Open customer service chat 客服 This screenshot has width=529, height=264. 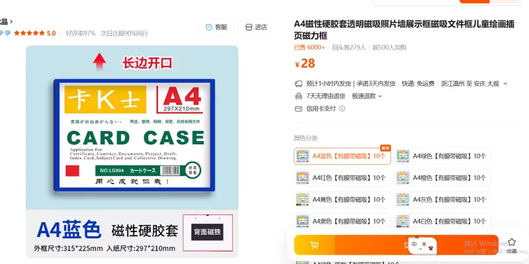click(x=216, y=27)
